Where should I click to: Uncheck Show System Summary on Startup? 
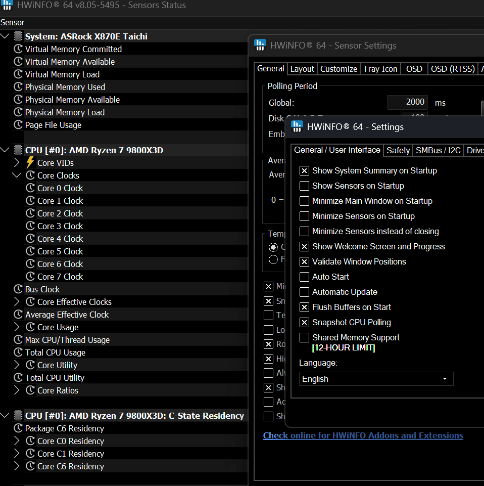pyautogui.click(x=305, y=171)
